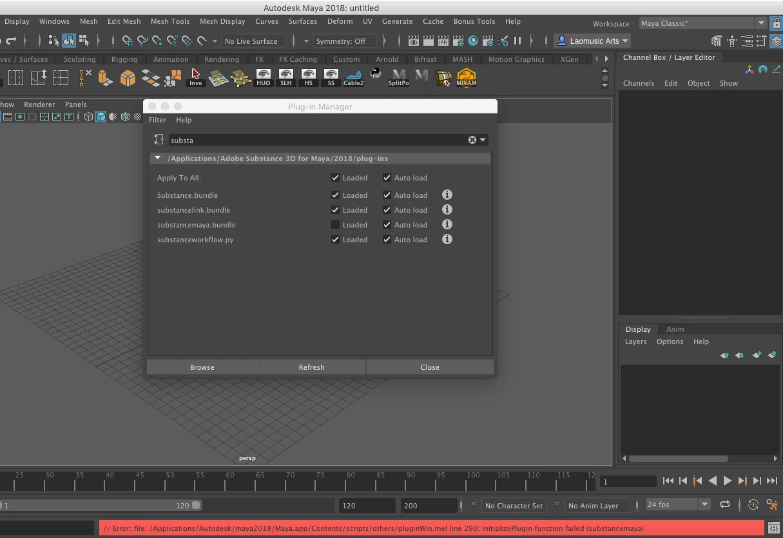Open the Render Settings clapperboard gear icon

458,41
